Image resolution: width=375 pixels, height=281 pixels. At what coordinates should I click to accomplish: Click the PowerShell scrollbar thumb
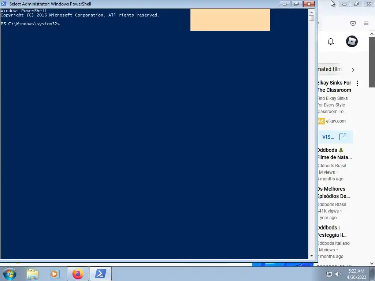tap(311, 18)
